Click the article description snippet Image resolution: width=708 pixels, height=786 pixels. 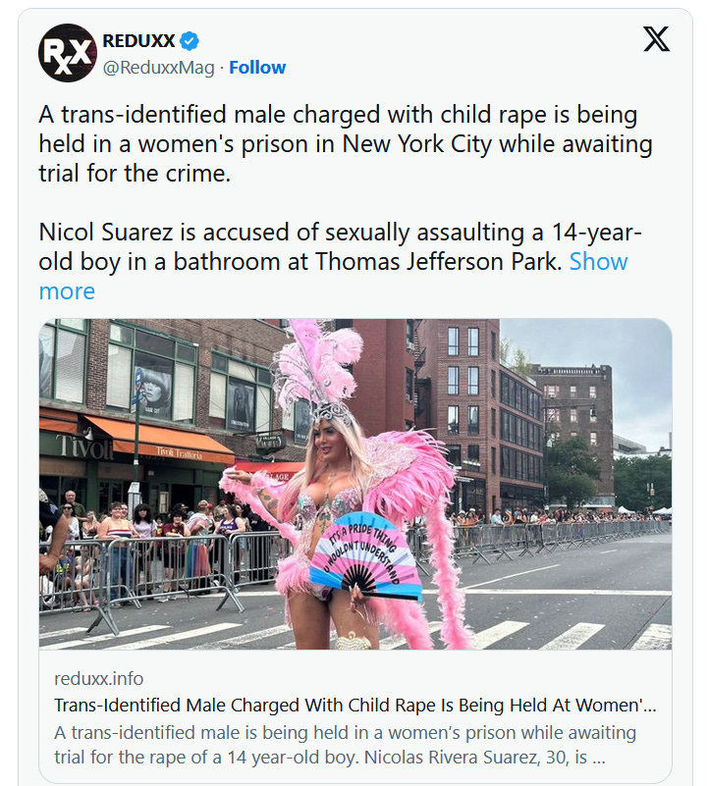[x=346, y=745]
